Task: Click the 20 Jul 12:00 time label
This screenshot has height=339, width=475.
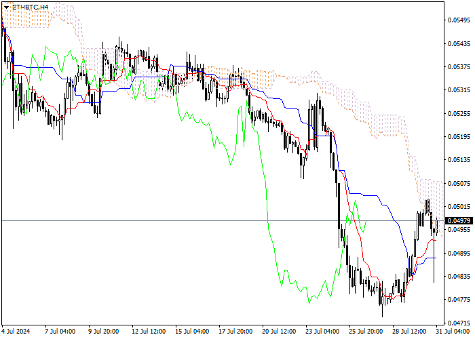Action: coord(279,331)
